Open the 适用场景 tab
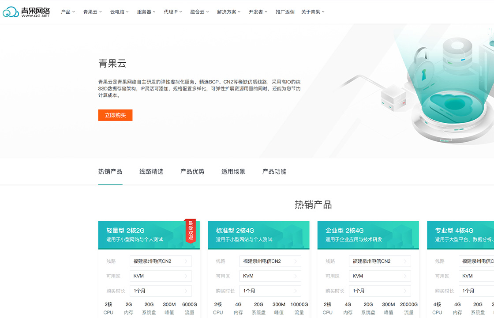The height and width of the screenshot is (318, 494). pos(233,172)
